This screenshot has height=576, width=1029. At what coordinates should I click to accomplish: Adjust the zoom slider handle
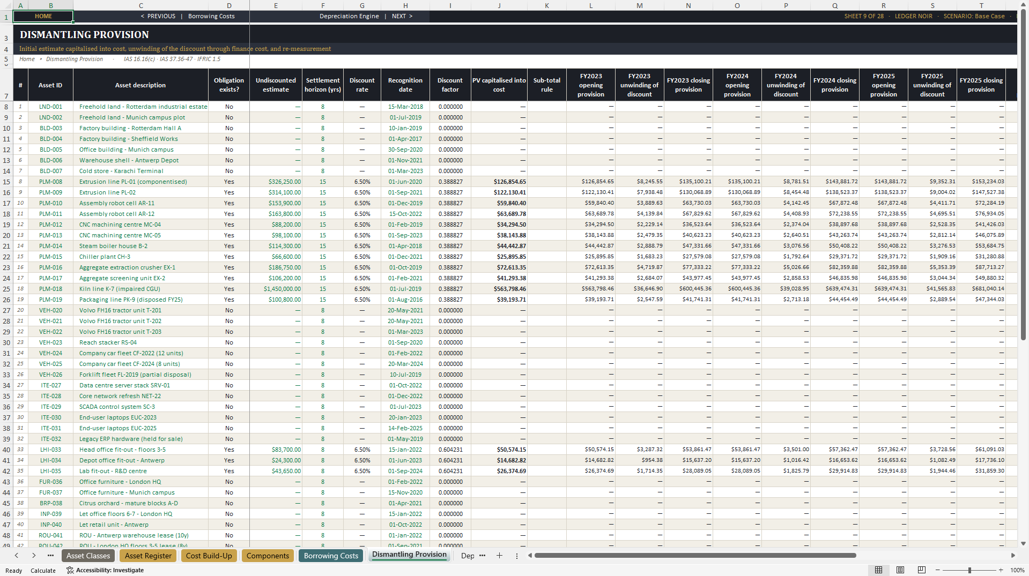(969, 570)
